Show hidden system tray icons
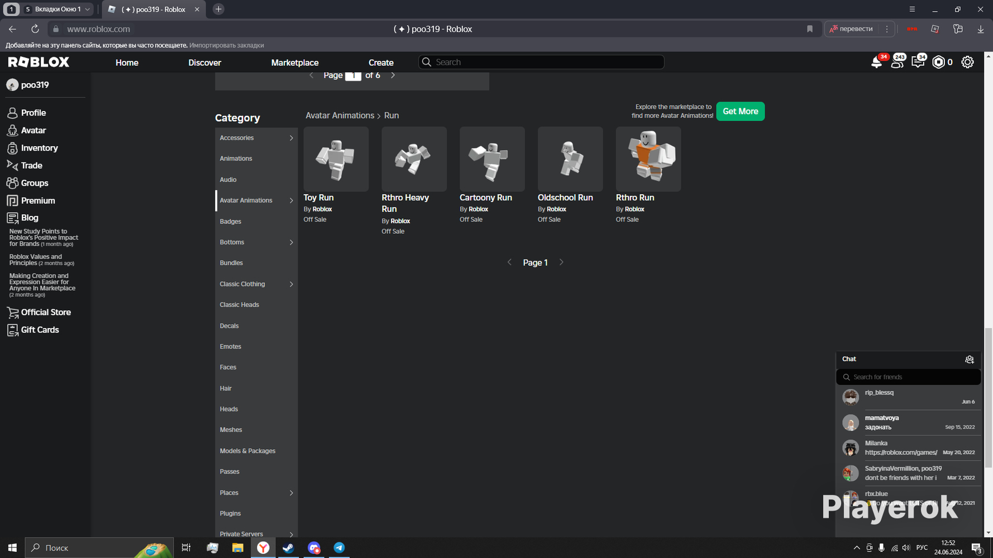 click(x=857, y=548)
